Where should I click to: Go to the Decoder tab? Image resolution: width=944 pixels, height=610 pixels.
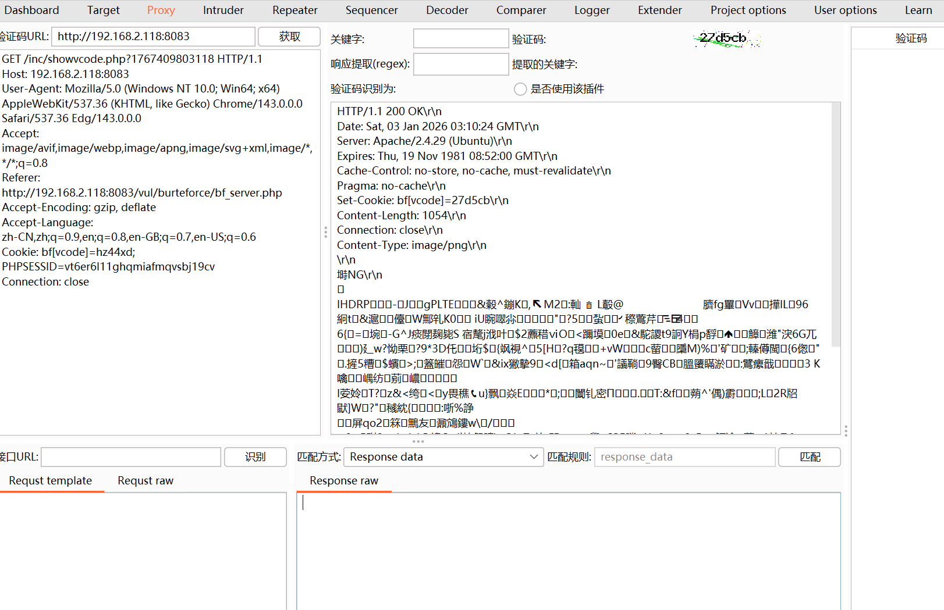coord(447,10)
